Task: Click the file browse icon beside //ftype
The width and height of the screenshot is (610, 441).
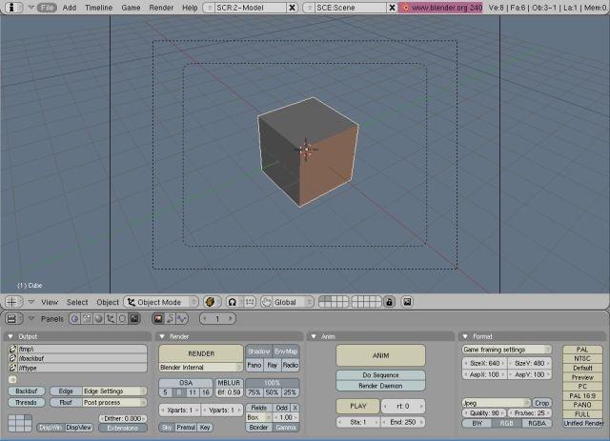Action: [12, 368]
